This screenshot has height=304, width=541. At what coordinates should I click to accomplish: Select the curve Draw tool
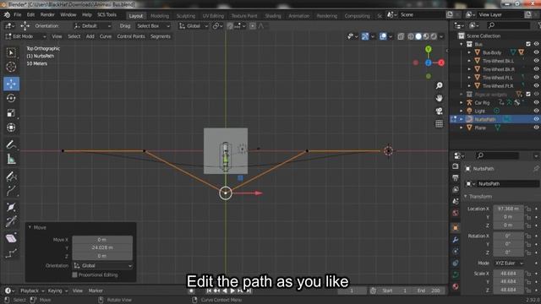(11, 176)
